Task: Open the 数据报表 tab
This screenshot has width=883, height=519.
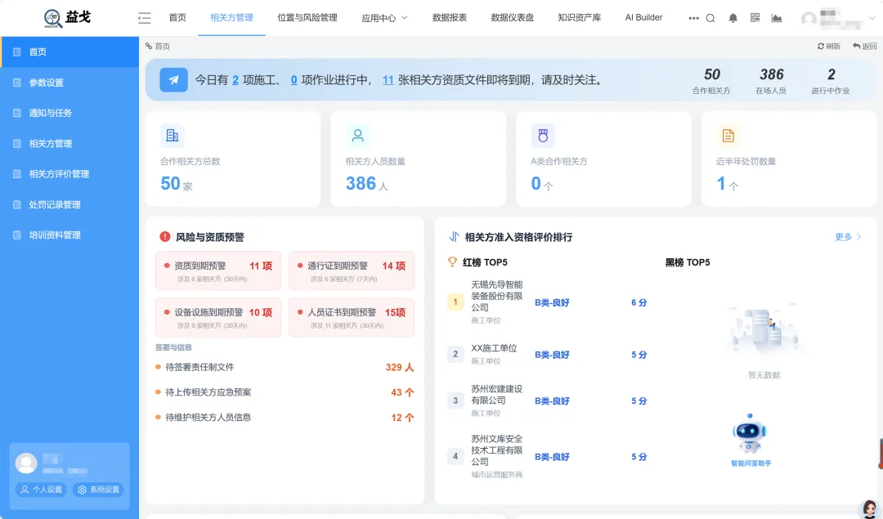Action: (x=450, y=18)
